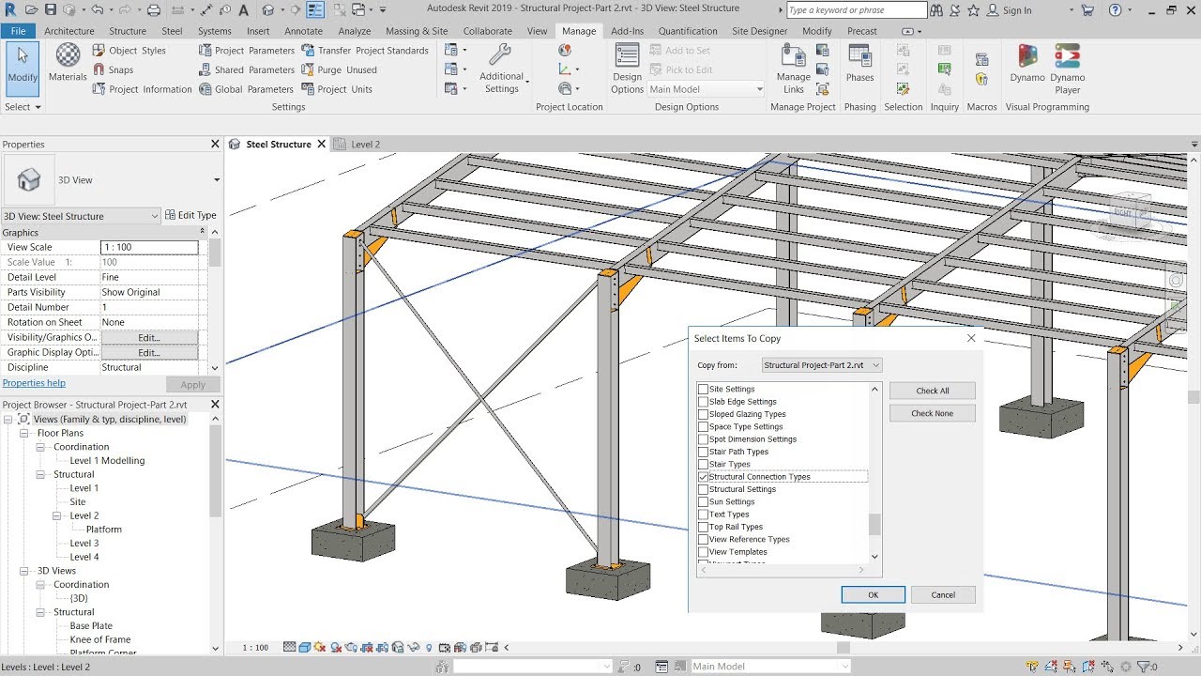The image size is (1201, 676).
Task: Type in the keyword search field
Action: tap(854, 9)
